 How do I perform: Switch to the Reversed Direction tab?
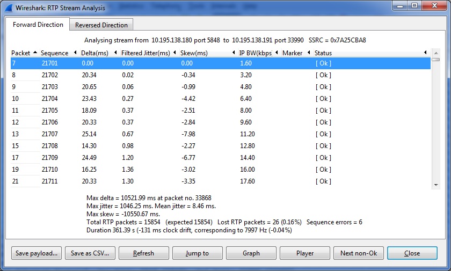click(x=101, y=25)
